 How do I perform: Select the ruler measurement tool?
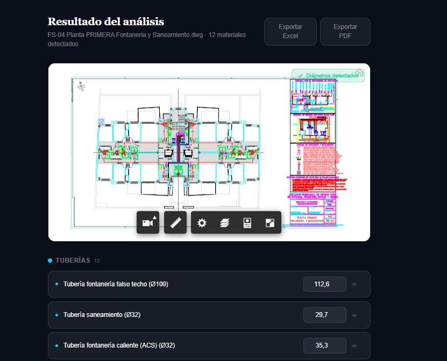[x=175, y=222]
